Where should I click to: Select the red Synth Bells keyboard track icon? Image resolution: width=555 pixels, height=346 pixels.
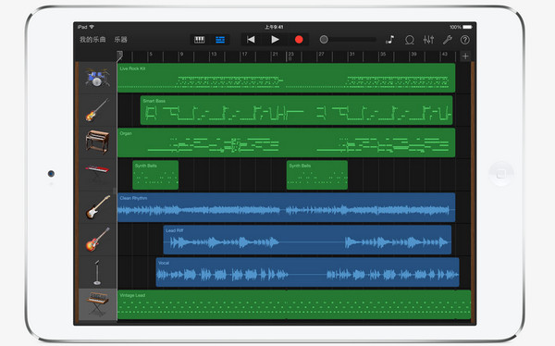tap(97, 173)
